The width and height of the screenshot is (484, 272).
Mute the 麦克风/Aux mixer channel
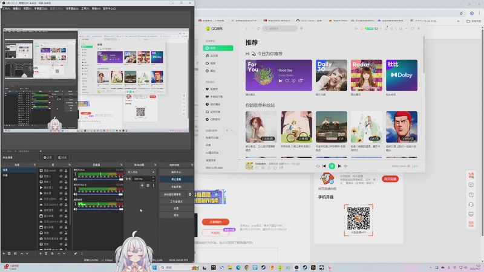tap(75, 179)
